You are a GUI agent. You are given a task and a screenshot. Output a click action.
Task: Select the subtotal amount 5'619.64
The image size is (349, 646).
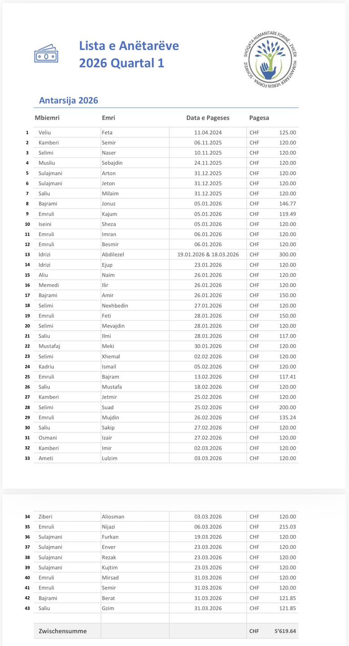click(285, 631)
